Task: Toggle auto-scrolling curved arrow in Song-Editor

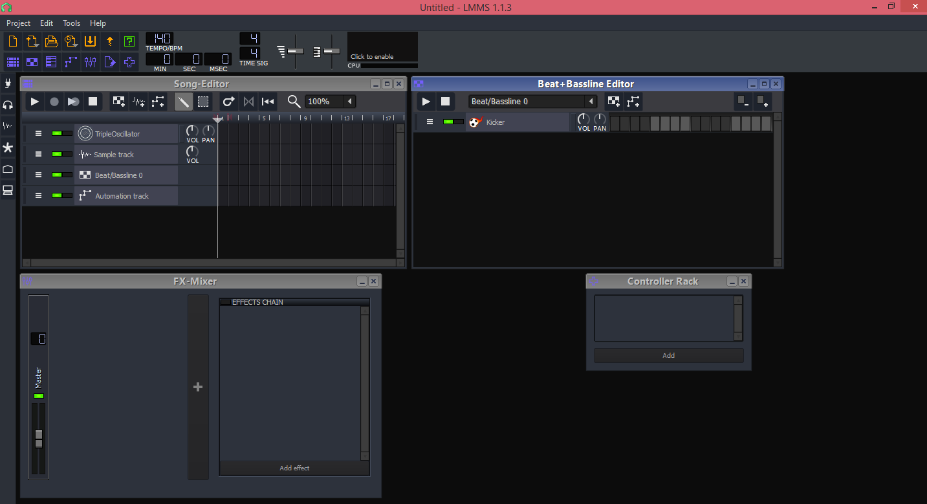Action: pos(229,102)
